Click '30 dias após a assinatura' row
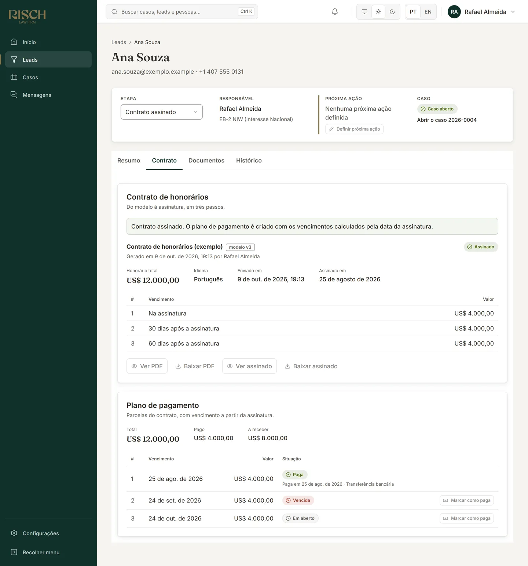The image size is (528, 566). [312, 328]
